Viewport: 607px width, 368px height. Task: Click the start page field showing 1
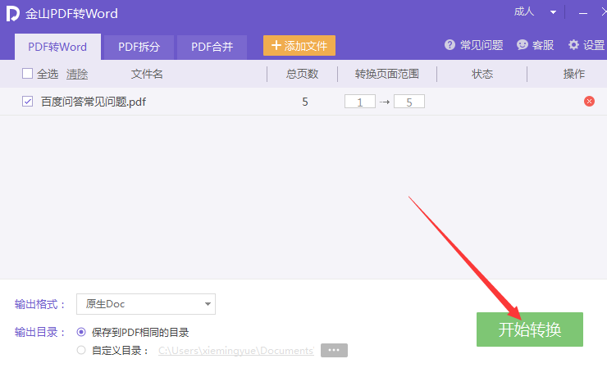(359, 102)
